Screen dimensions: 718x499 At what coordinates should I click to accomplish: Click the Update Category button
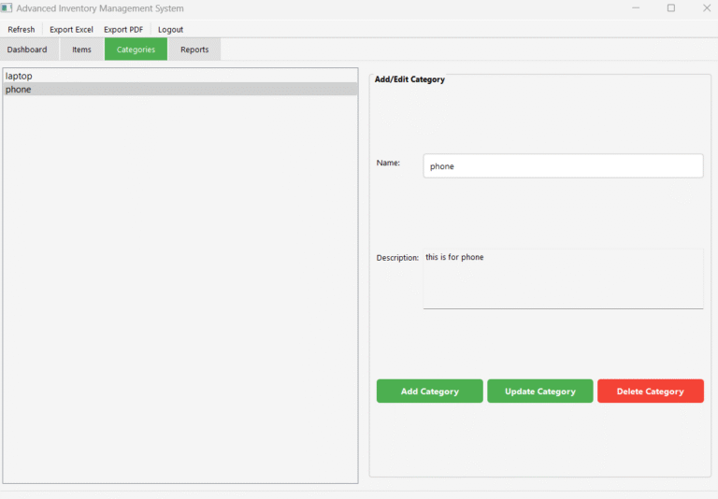(539, 392)
